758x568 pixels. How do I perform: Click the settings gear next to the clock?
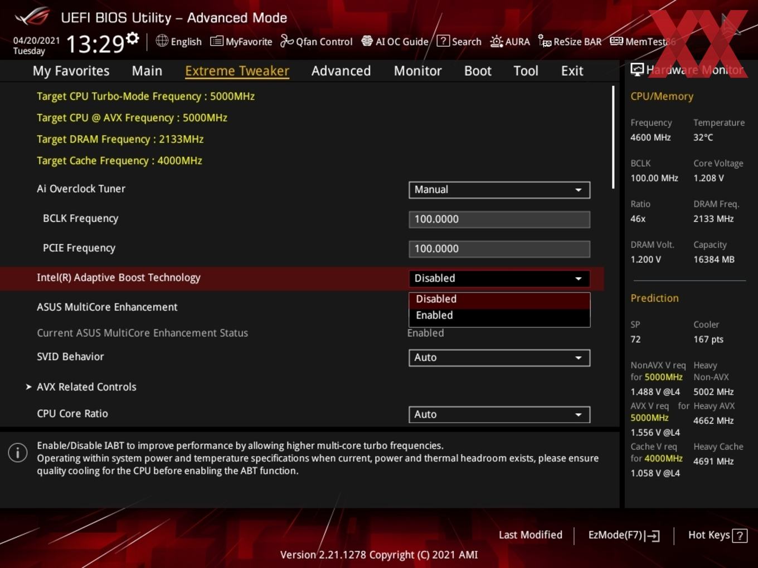pos(133,38)
